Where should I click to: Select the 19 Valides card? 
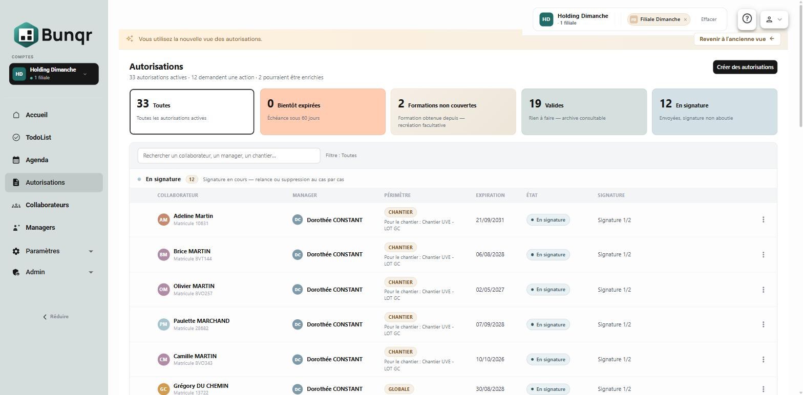coord(584,112)
